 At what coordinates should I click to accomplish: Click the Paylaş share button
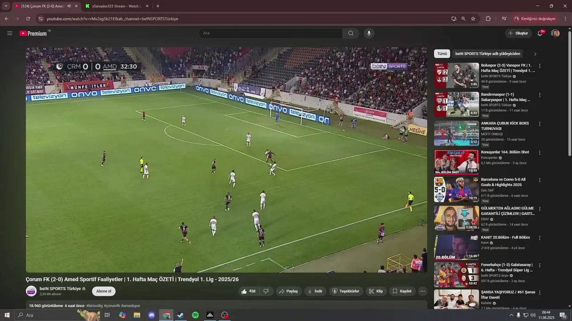coord(288,291)
